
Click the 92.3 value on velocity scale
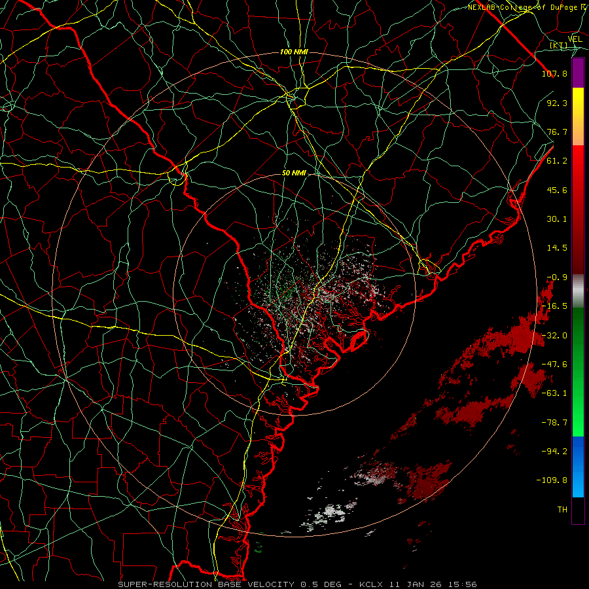pos(557,103)
